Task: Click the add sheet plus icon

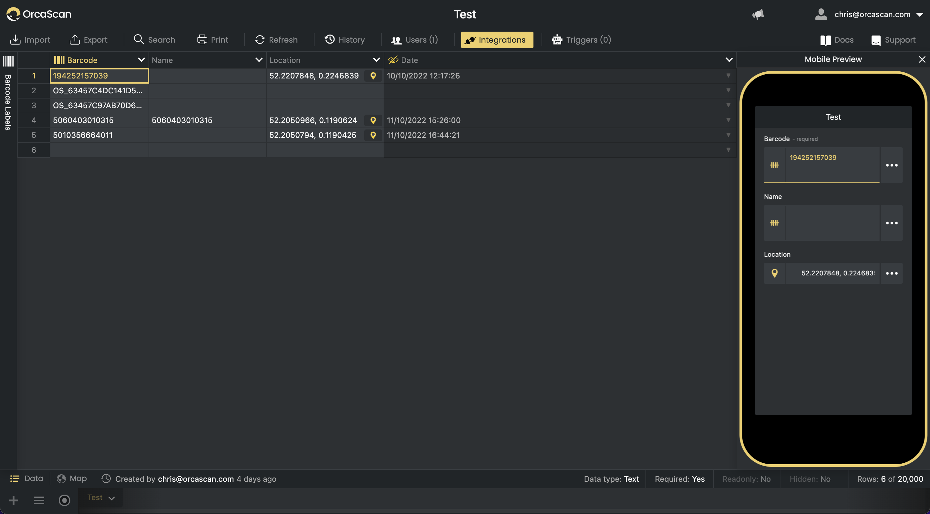Action: (x=14, y=500)
